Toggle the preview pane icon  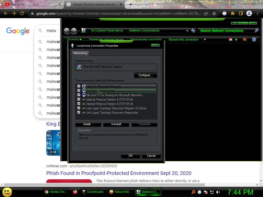[x=245, y=40]
